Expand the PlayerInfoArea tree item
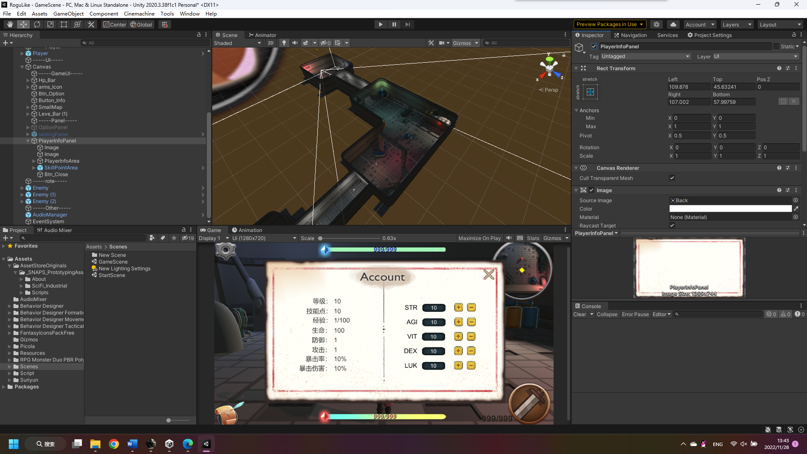This screenshot has width=807, height=454. (x=34, y=161)
